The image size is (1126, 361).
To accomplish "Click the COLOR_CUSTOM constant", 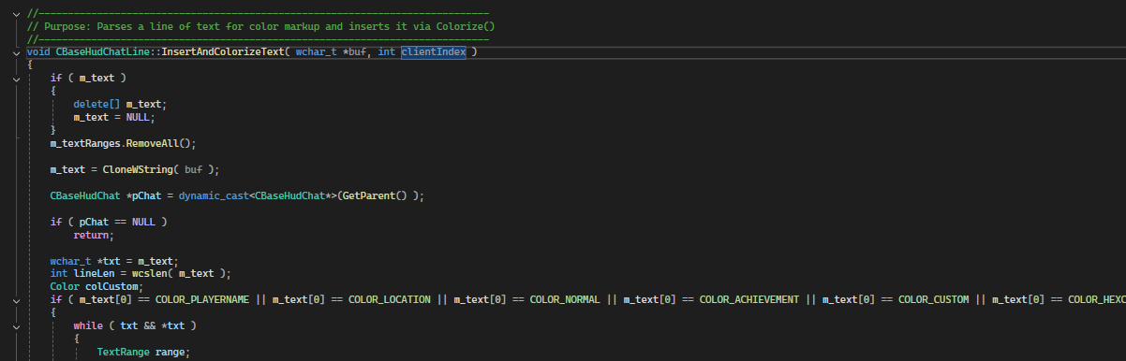I will click(x=934, y=299).
